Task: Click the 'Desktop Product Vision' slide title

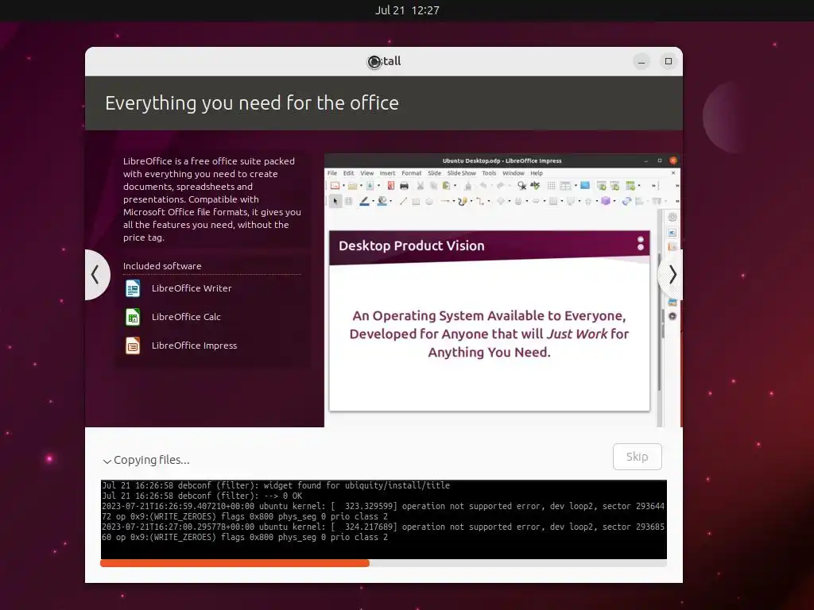Action: click(411, 246)
